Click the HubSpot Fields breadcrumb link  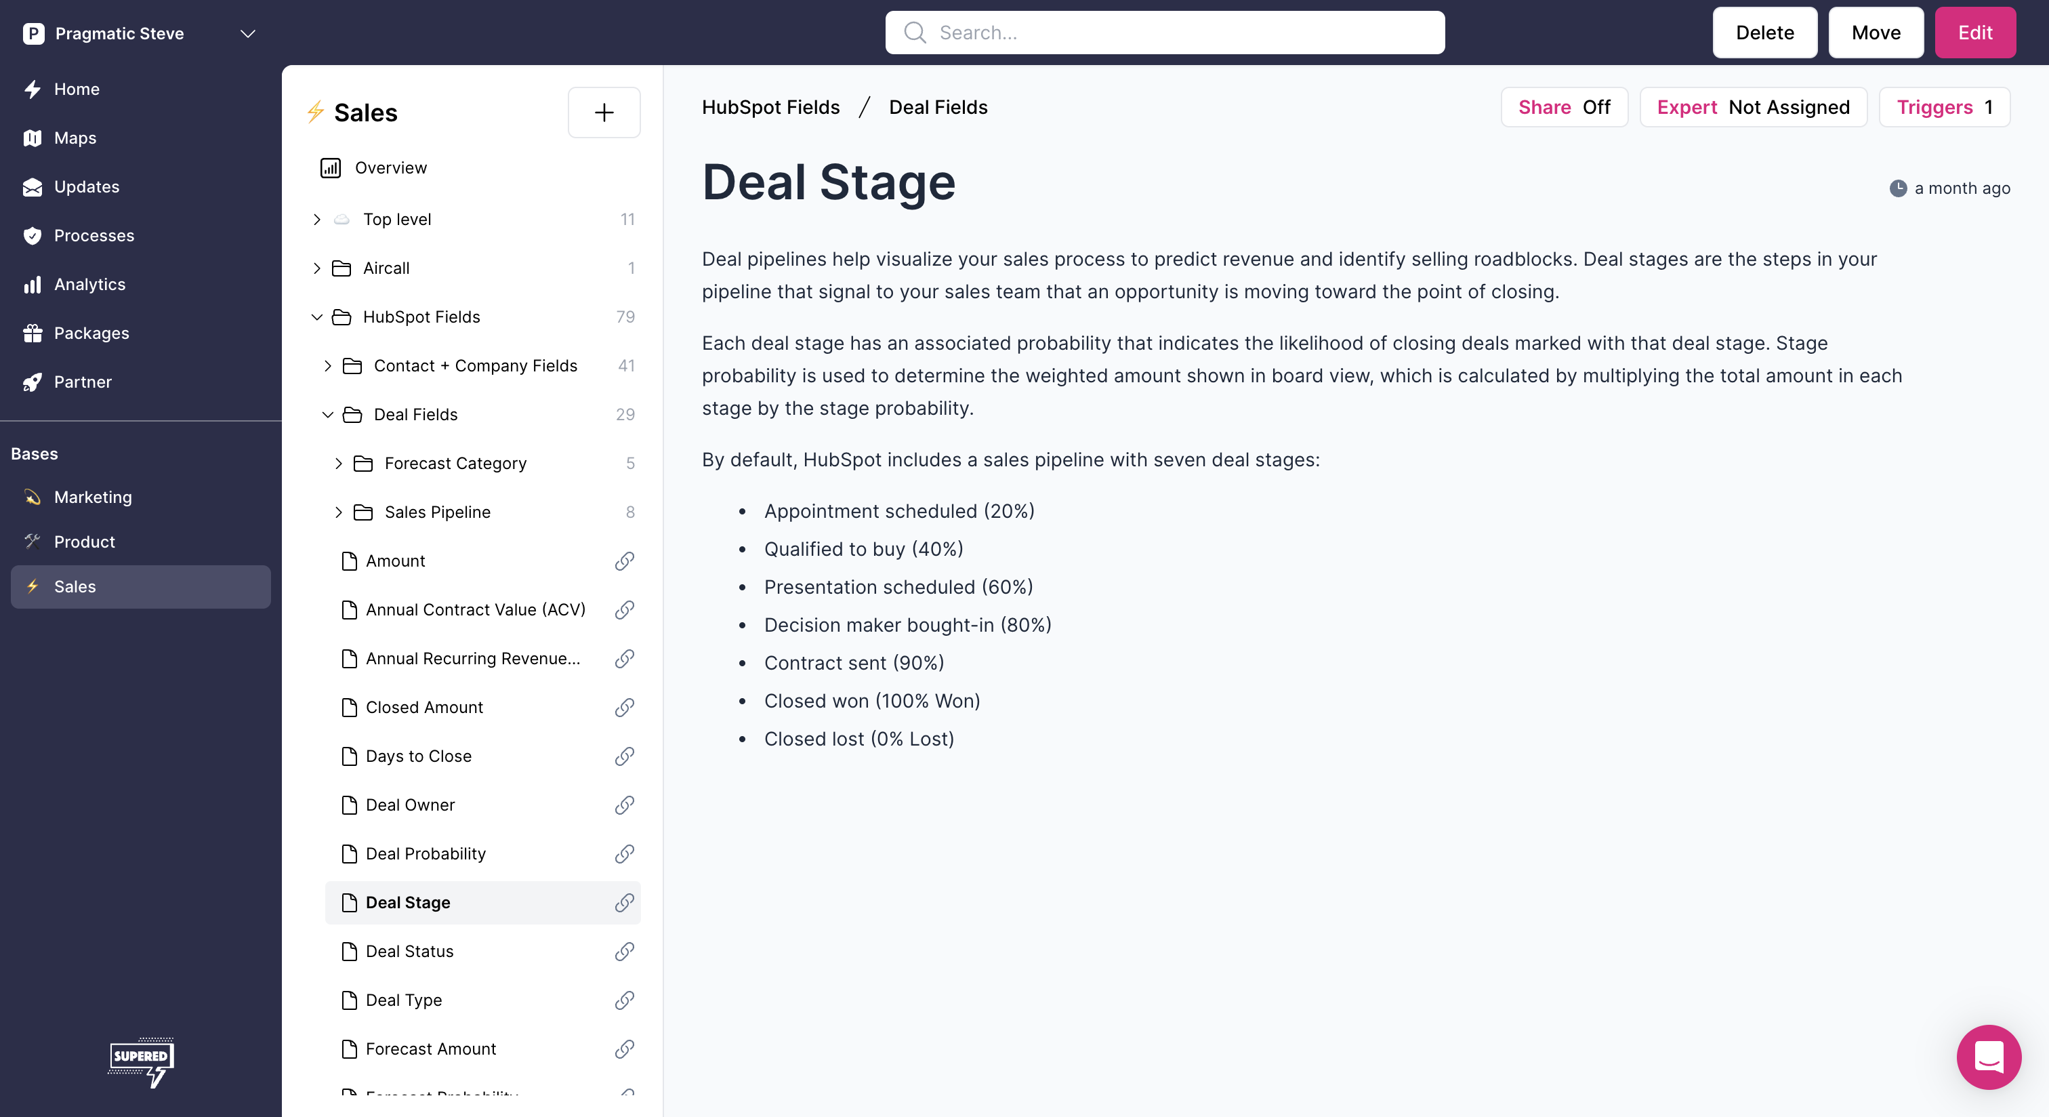click(770, 107)
